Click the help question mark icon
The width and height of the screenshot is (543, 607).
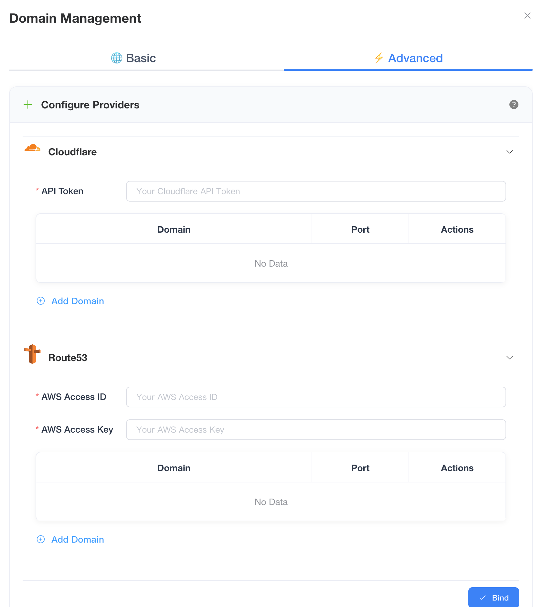514,105
